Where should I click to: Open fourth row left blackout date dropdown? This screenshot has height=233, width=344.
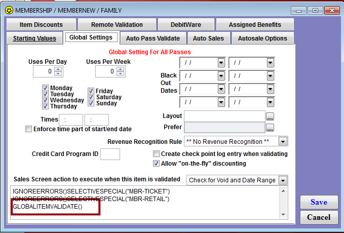(221, 102)
